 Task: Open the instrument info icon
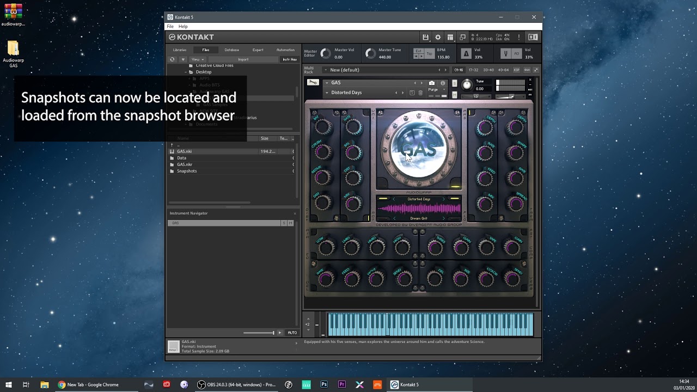click(443, 83)
